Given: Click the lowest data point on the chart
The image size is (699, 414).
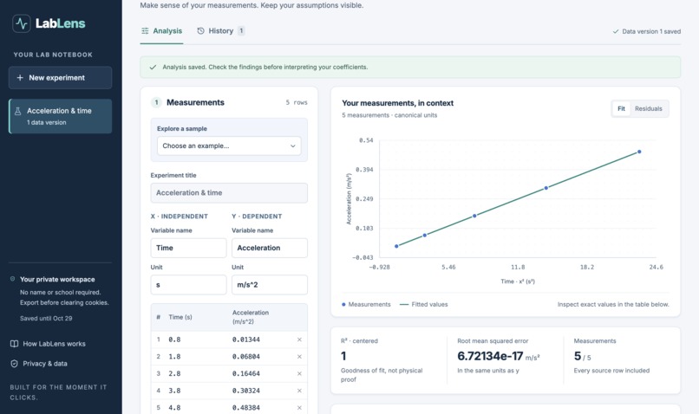Looking at the screenshot, I should 396,246.
